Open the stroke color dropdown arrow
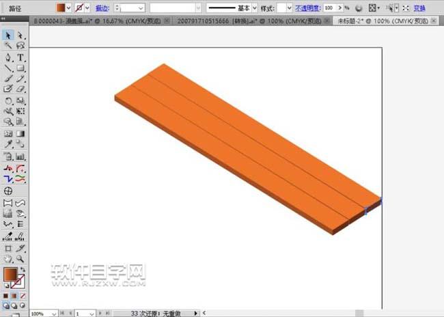The height and width of the screenshot is (317, 444). click(x=87, y=8)
